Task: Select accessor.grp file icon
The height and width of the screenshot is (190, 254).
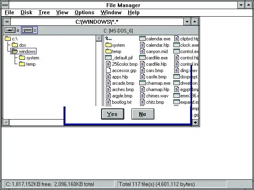Action: click(108, 70)
